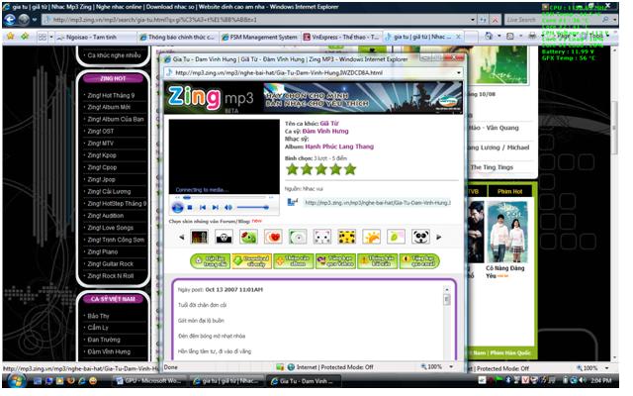Image resolution: width=633 pixels, height=396 pixels.
Task: Pick the yellow leopard-pattern skin icon
Action: 347,237
